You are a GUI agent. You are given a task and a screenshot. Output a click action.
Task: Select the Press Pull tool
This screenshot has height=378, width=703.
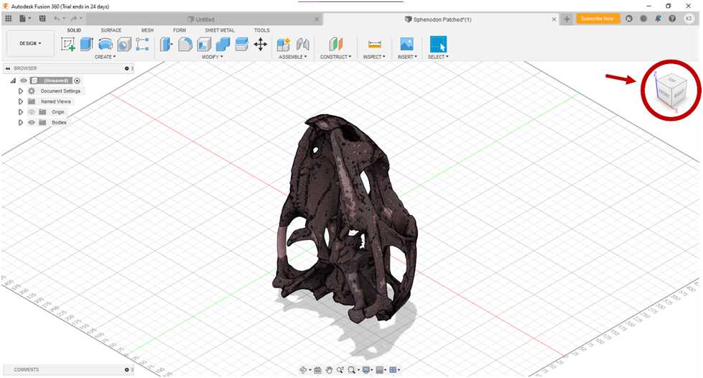(167, 44)
